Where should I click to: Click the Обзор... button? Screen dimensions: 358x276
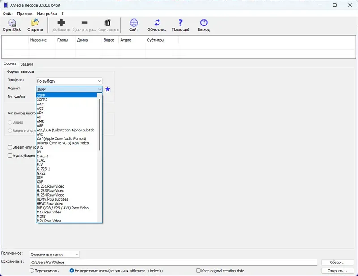pos(337,263)
